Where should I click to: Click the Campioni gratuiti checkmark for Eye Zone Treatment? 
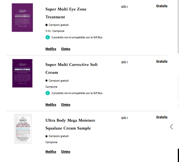pos(46,25)
